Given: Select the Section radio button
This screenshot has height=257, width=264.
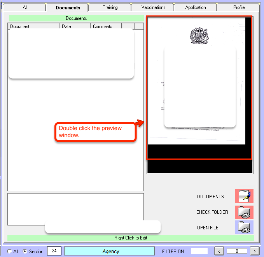Looking at the screenshot, I should click(x=25, y=252).
